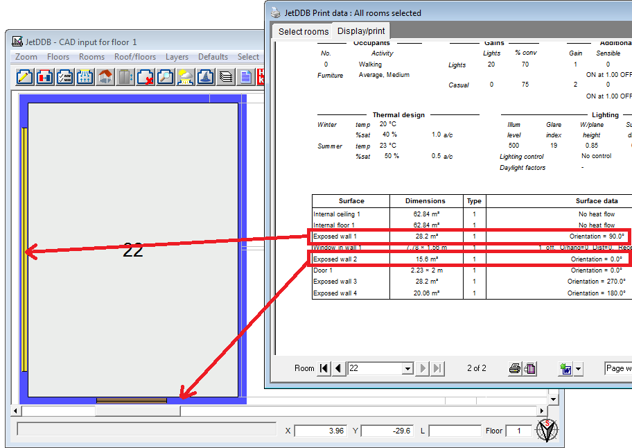Export to Word using the W icon
The width and height of the screenshot is (632, 448).
[565, 368]
